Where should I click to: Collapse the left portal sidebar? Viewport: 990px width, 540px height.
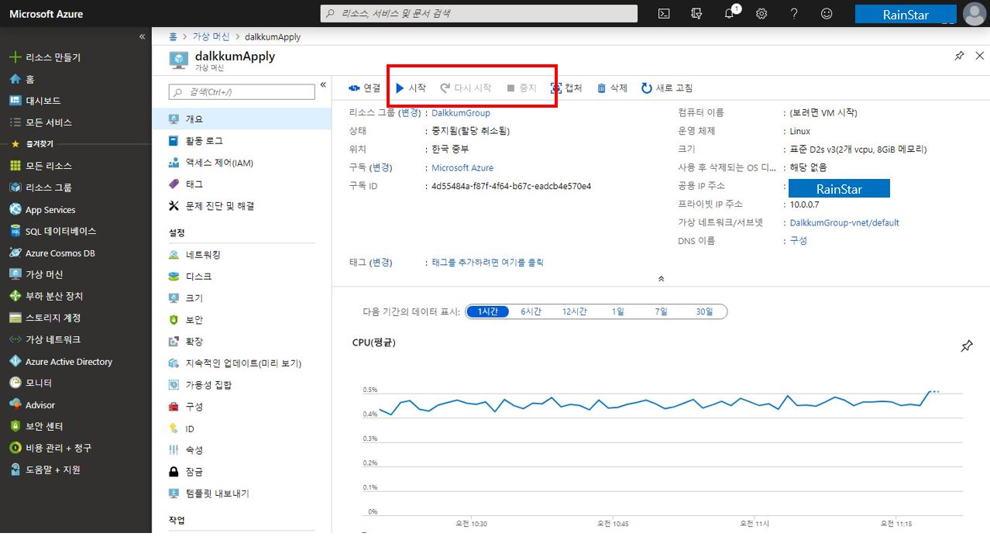pos(142,36)
